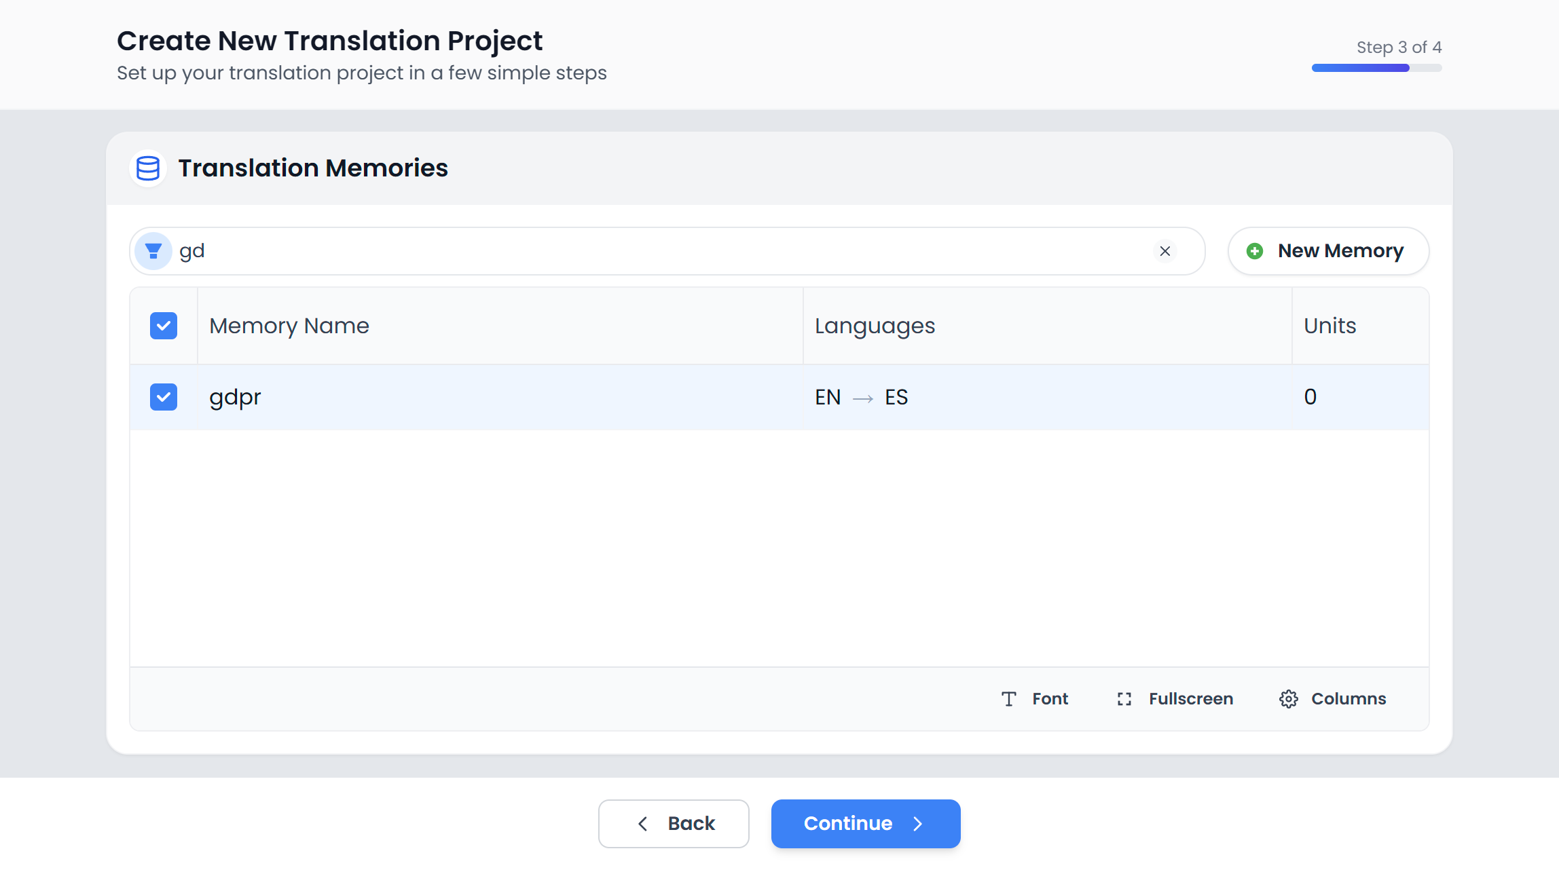Click the database icon beside Translation Memories
Screen dimensions: 1559x870
point(147,168)
